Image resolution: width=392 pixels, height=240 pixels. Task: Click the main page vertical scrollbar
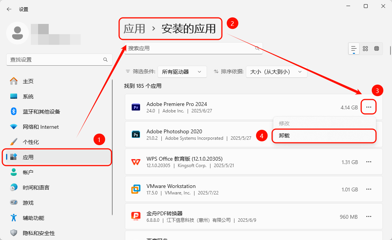(x=390, y=50)
